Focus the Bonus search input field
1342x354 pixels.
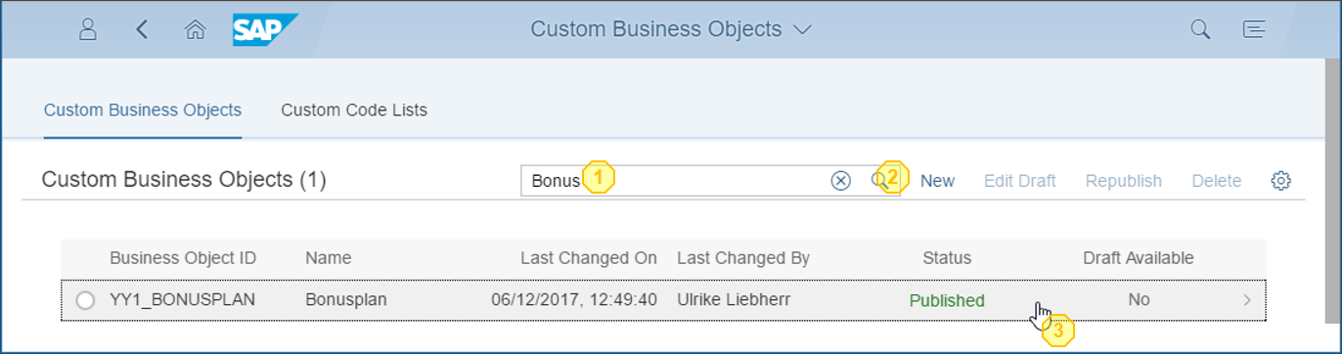675,181
